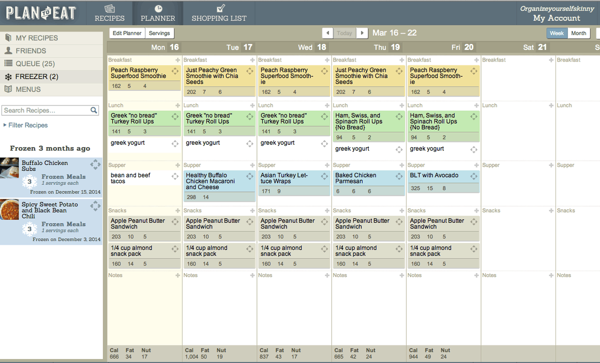Open Friends in the sidebar
Screen dimensions: 600x363
click(51, 51)
